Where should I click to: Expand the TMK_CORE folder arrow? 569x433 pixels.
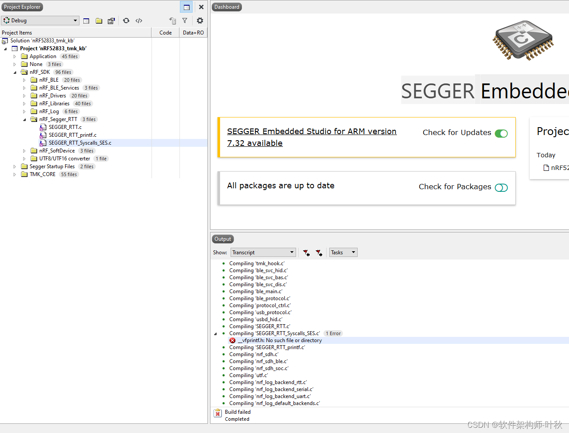click(15, 174)
